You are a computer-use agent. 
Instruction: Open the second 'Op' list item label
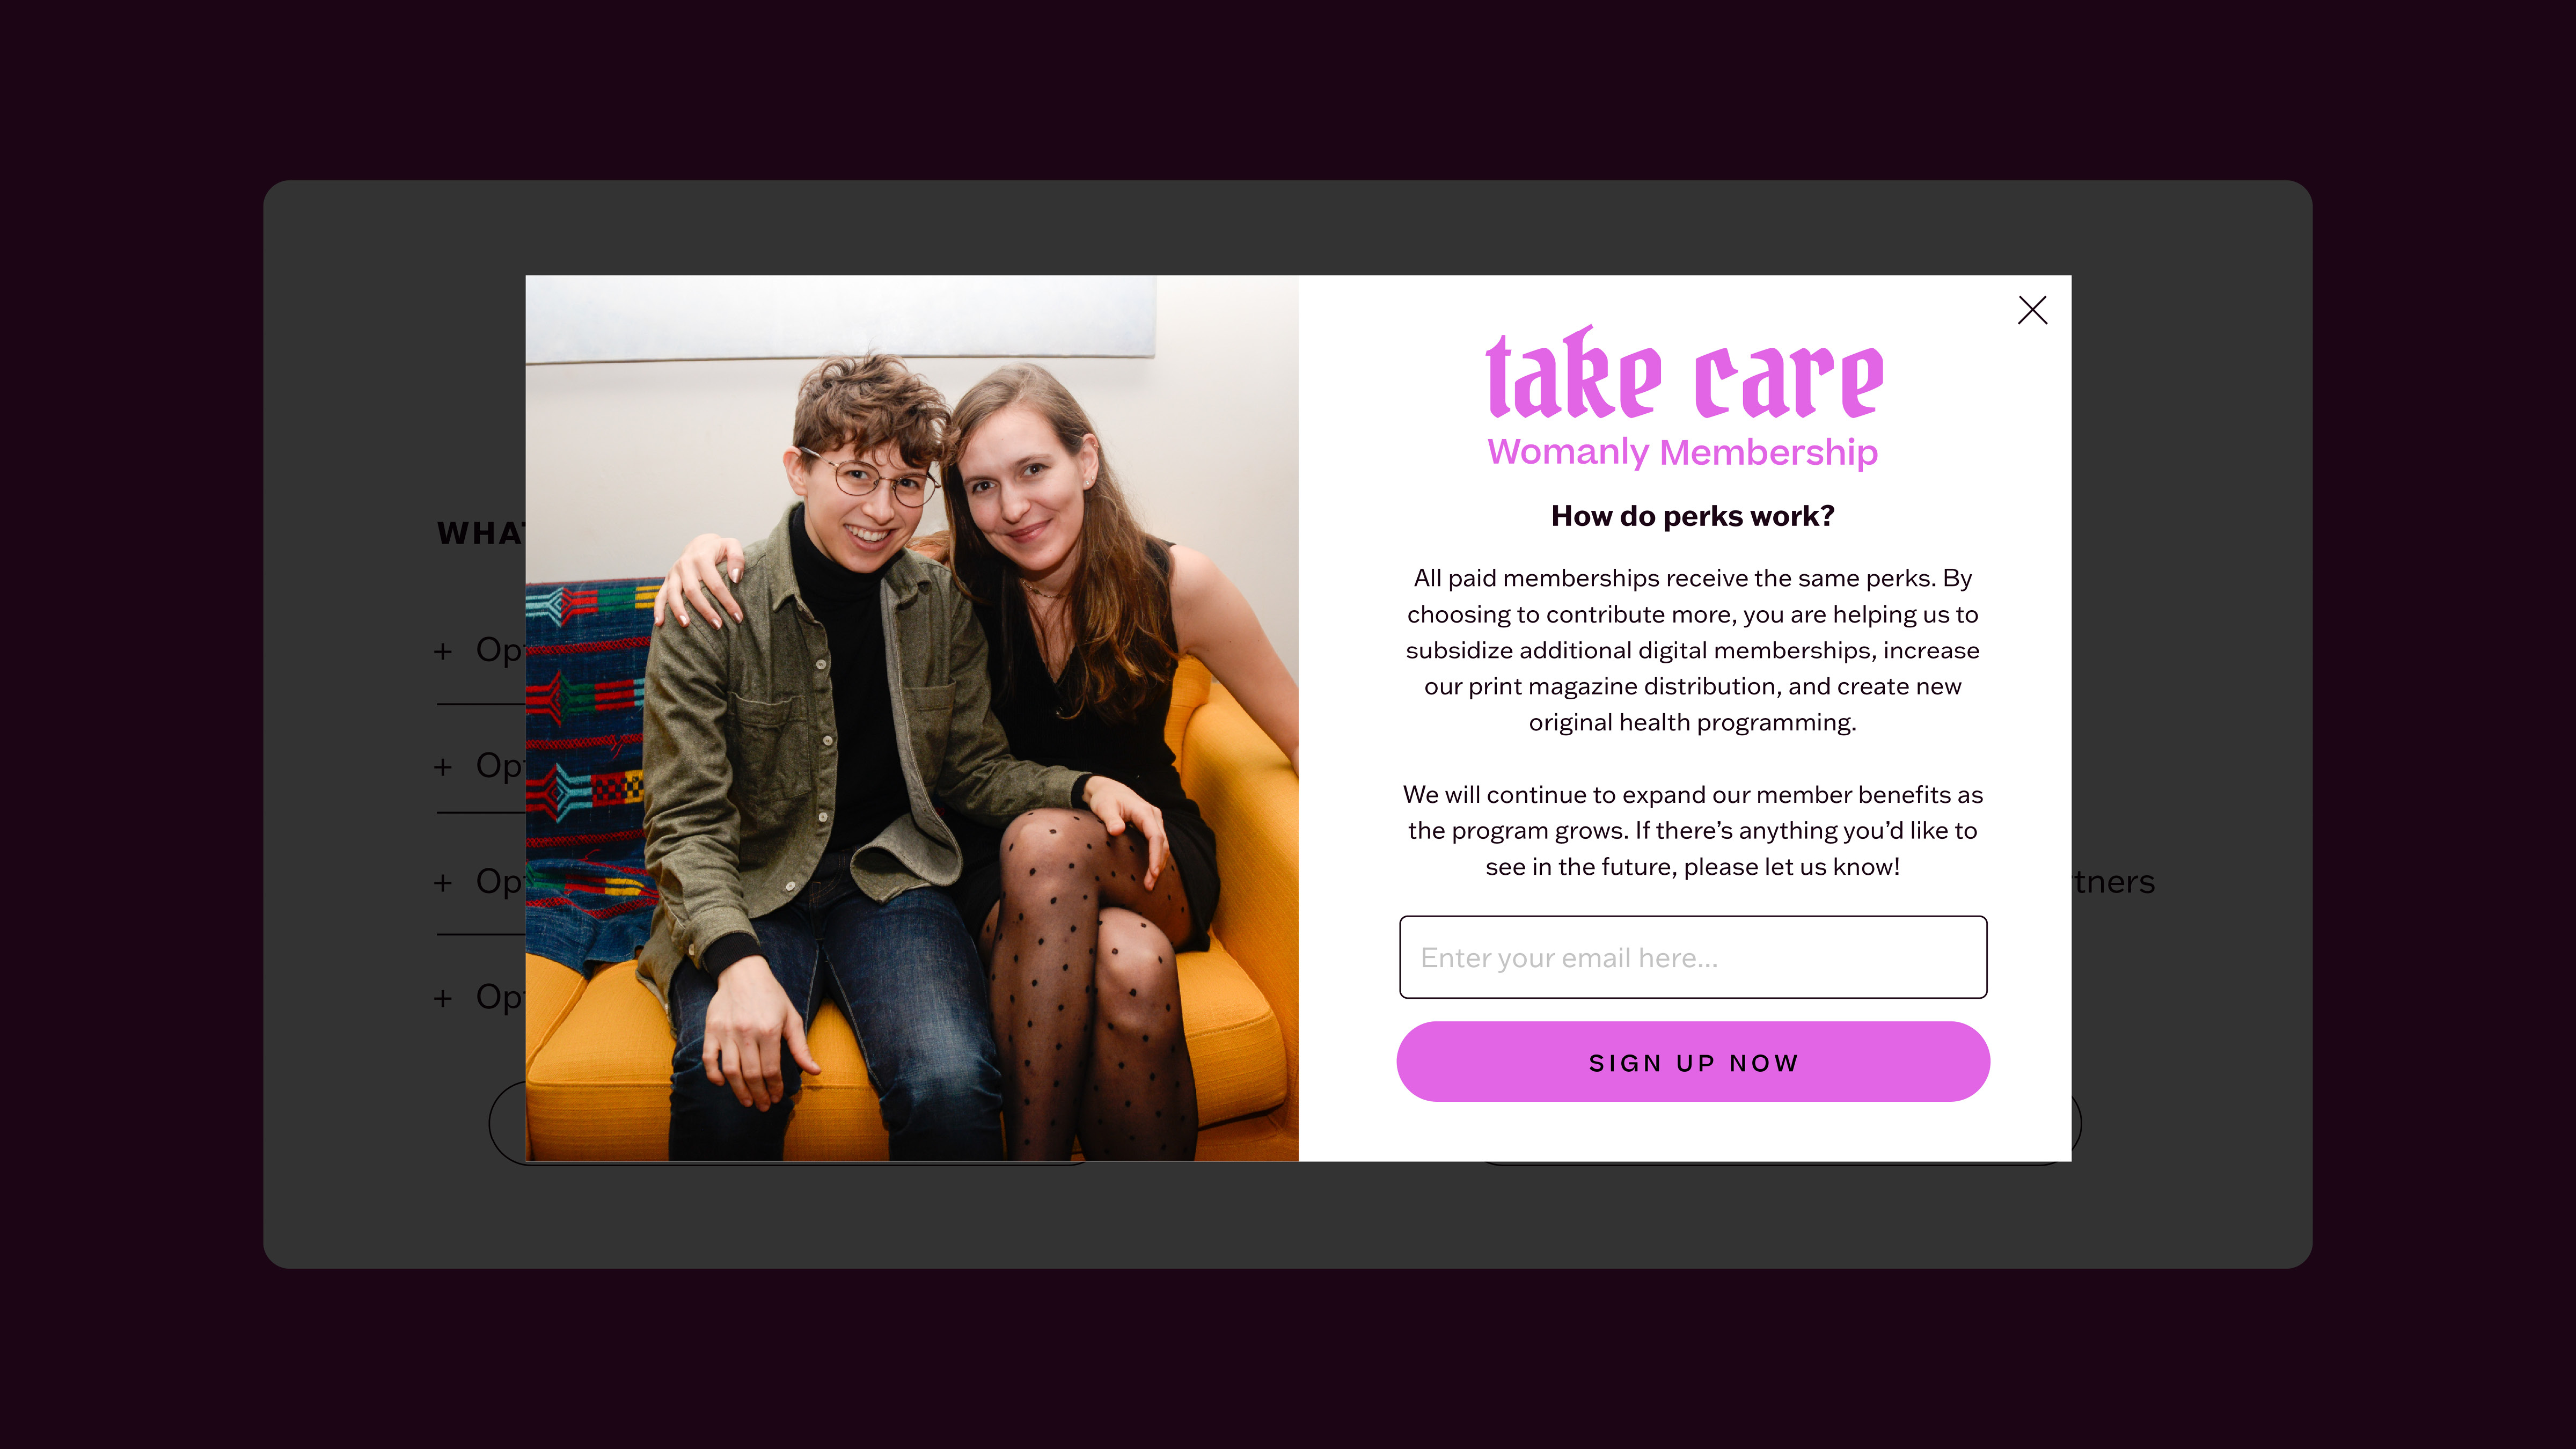[500, 766]
